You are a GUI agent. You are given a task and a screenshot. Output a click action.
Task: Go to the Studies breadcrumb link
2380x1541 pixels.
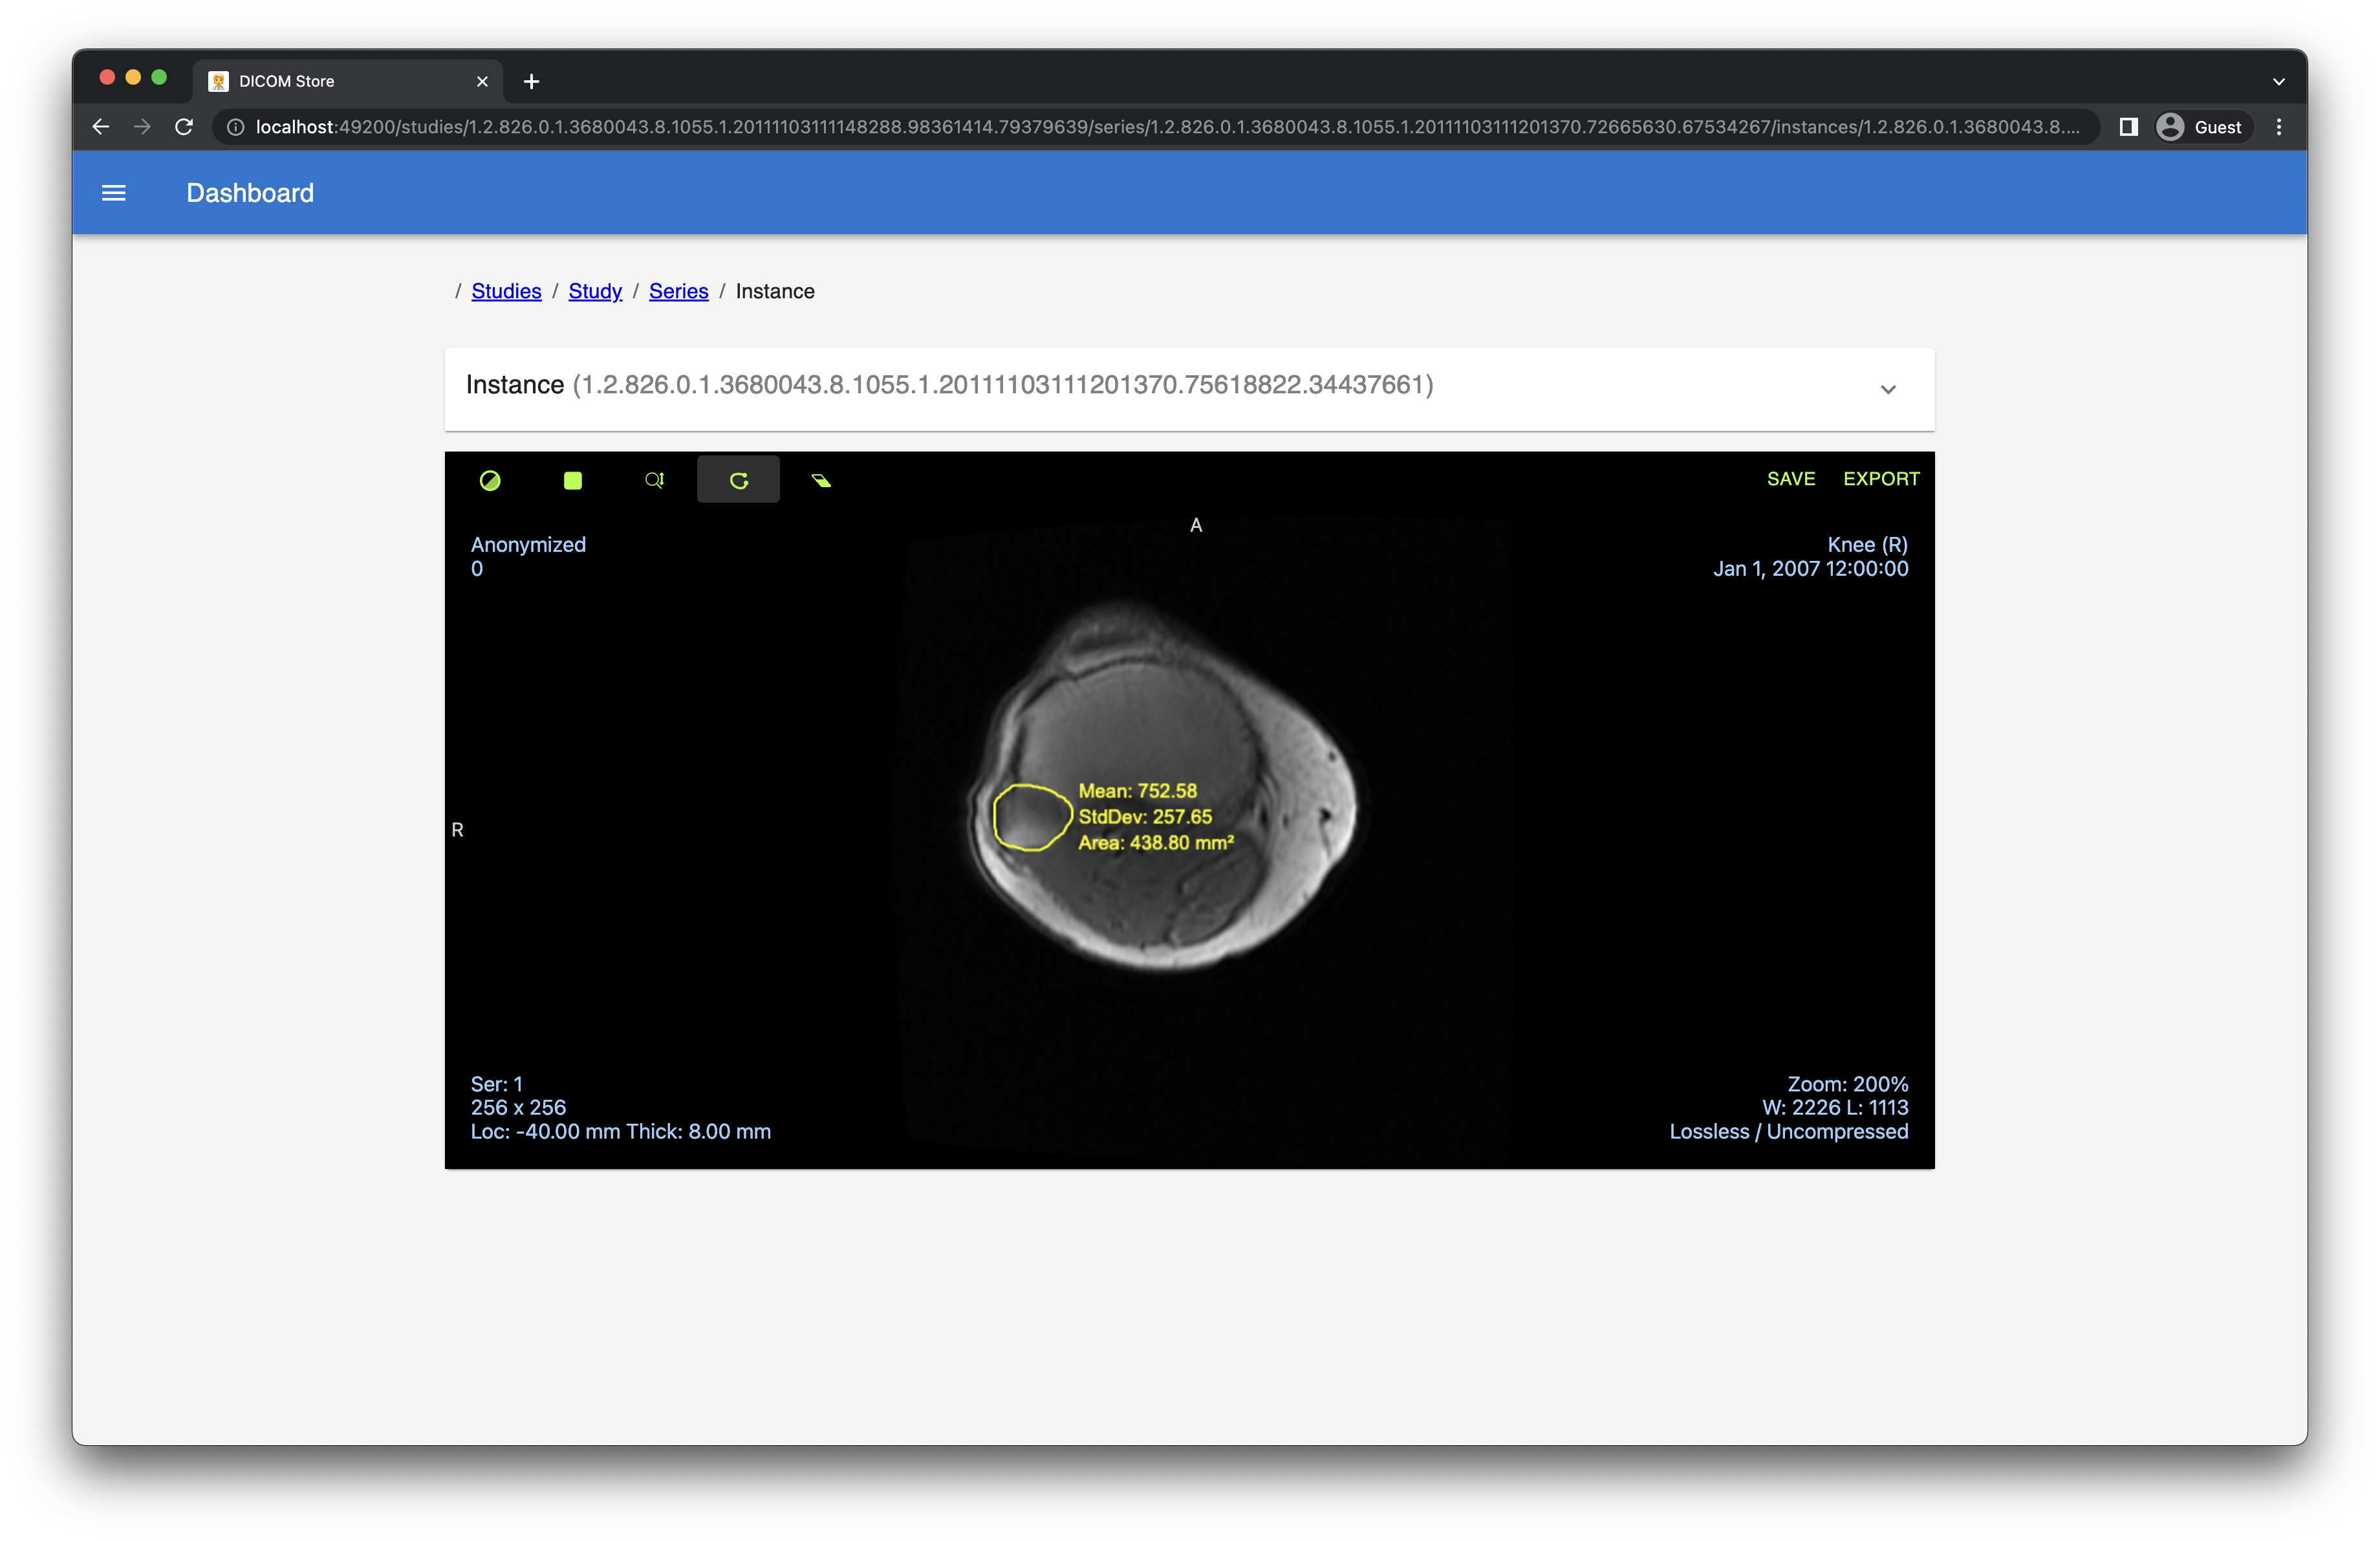coord(506,291)
